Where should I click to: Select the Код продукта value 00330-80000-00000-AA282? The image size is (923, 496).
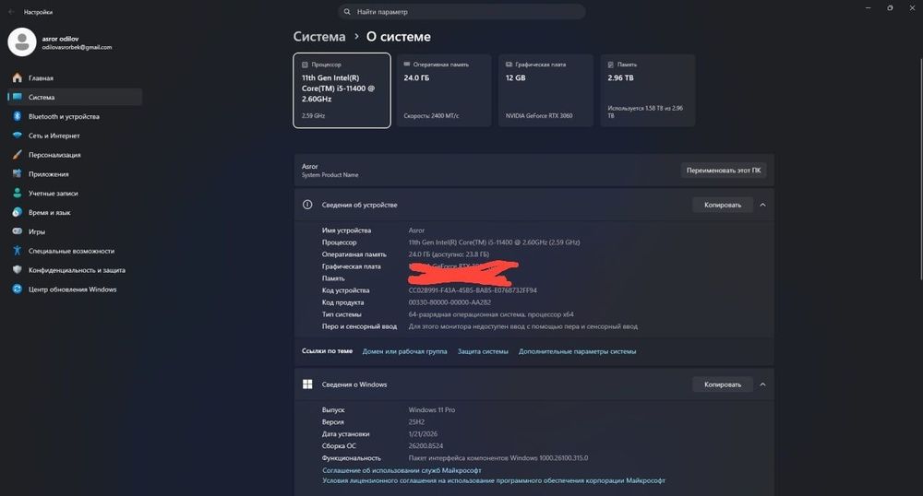pos(450,302)
